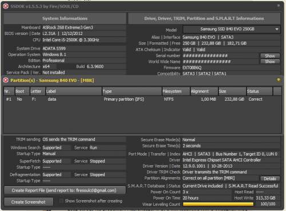The height and width of the screenshot is (211, 286).
Task: Click the free space value 182,71 GB
Action: point(237,43)
